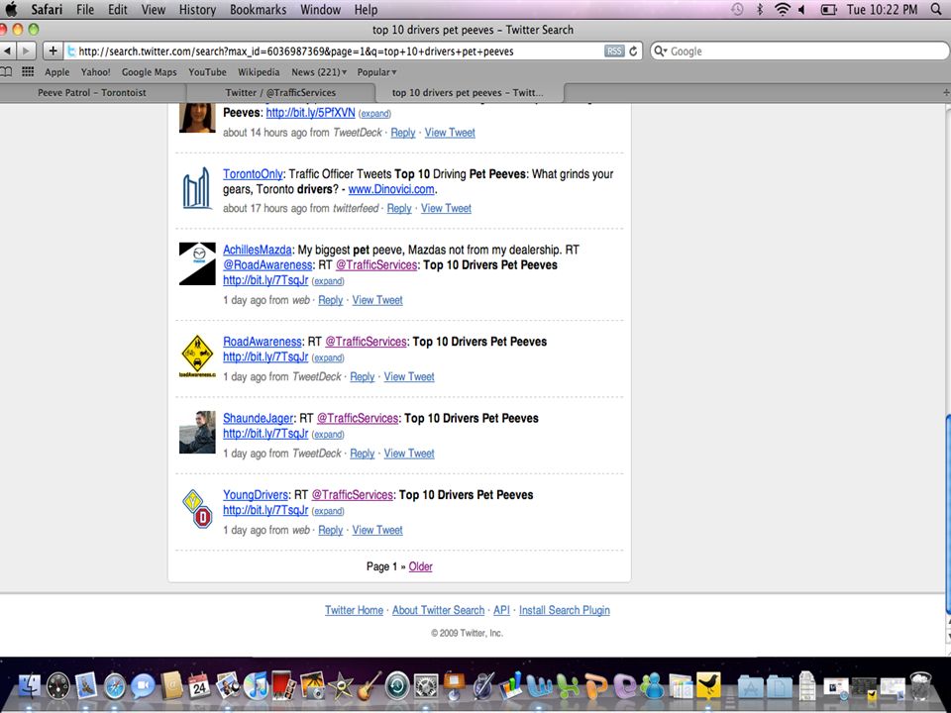Click the Spotlight magnifier in menu bar
The image size is (951, 713).
(x=936, y=9)
